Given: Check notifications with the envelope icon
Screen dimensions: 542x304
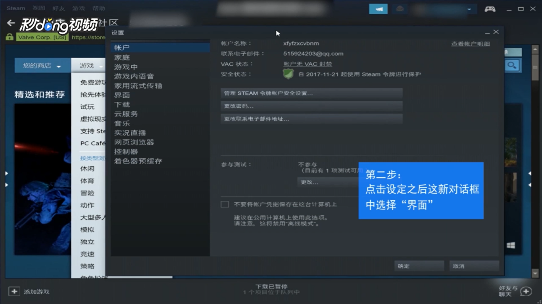Looking at the screenshot, I should coord(400,8).
